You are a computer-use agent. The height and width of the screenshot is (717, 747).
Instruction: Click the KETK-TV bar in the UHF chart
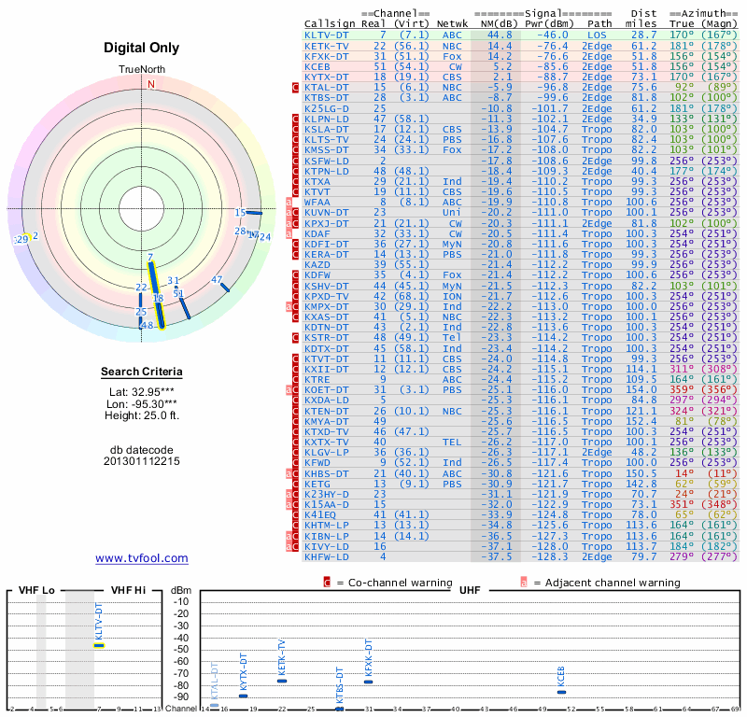point(282,681)
